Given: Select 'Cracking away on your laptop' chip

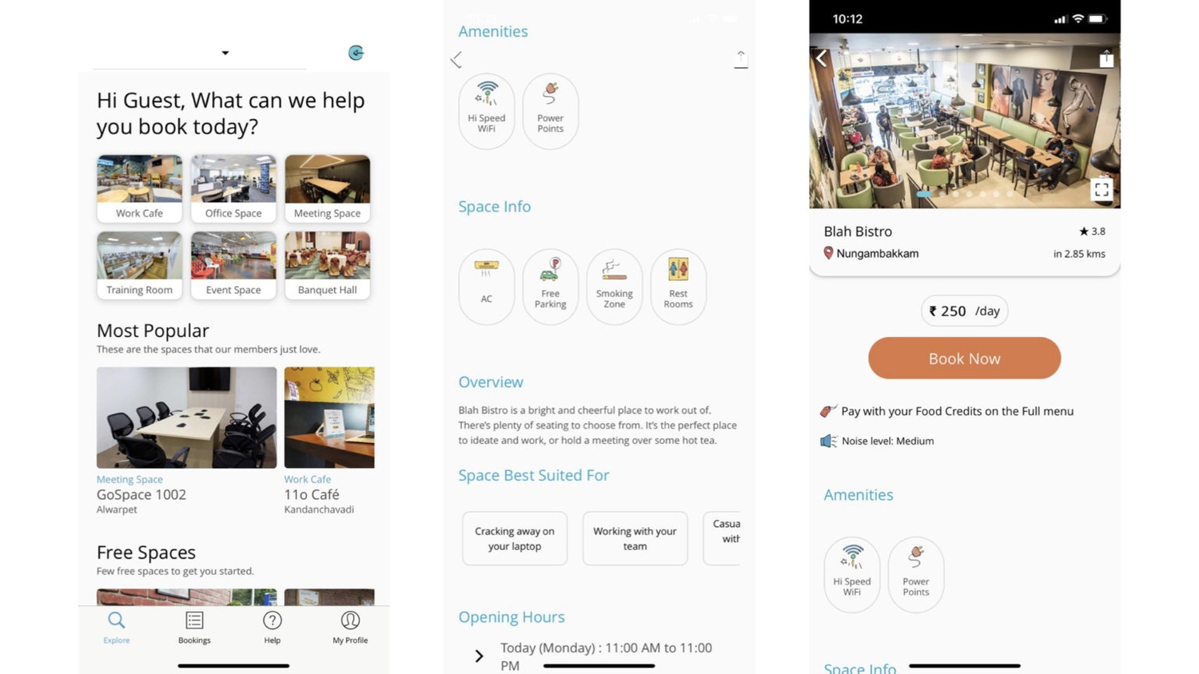Looking at the screenshot, I should [x=515, y=538].
